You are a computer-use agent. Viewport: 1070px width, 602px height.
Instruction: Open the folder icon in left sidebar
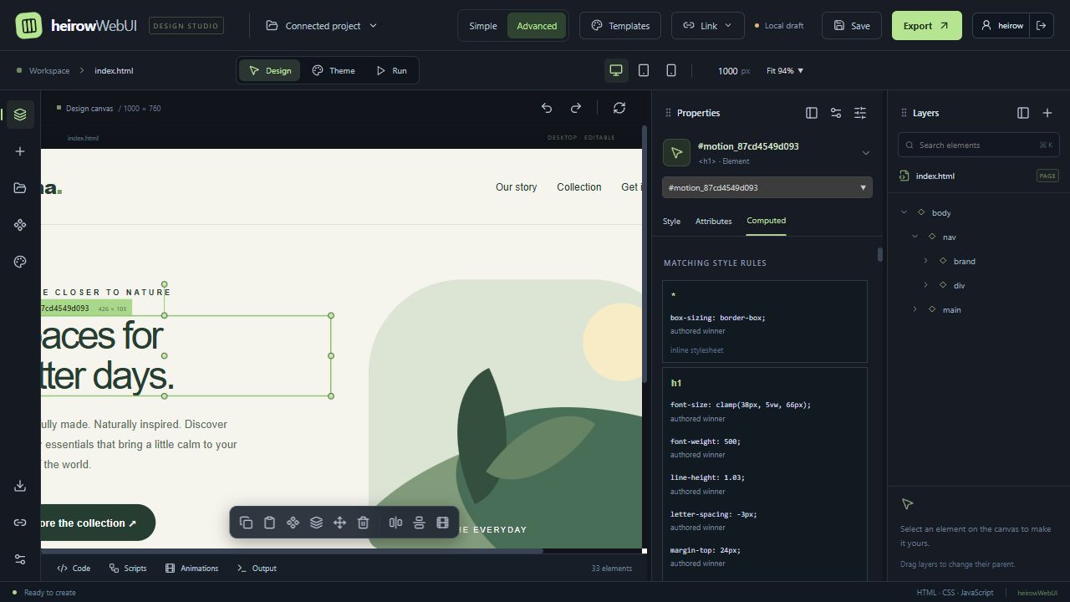pos(20,188)
